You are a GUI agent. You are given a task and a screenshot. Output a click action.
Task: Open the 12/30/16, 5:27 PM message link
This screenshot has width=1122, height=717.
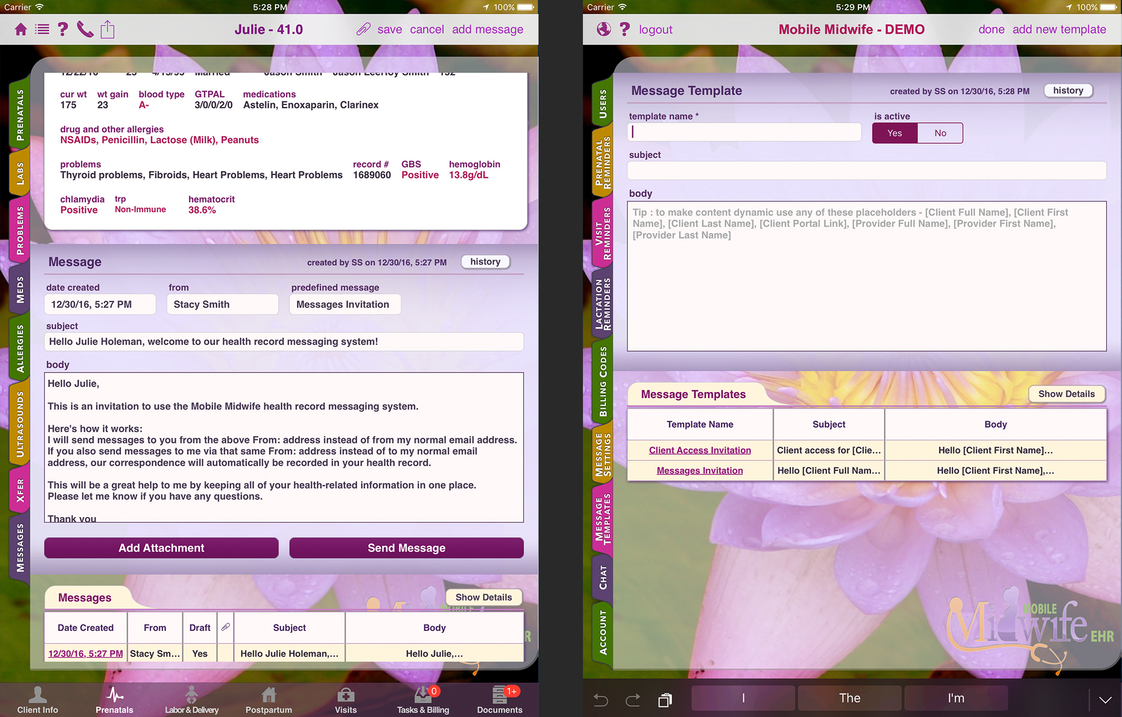coord(85,653)
